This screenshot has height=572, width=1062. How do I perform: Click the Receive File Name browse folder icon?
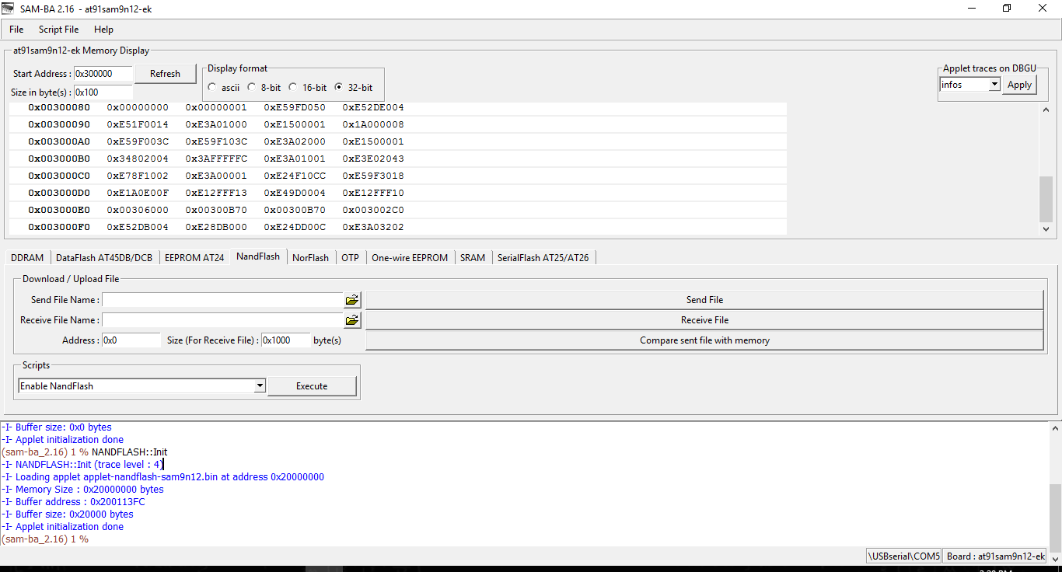pos(352,320)
